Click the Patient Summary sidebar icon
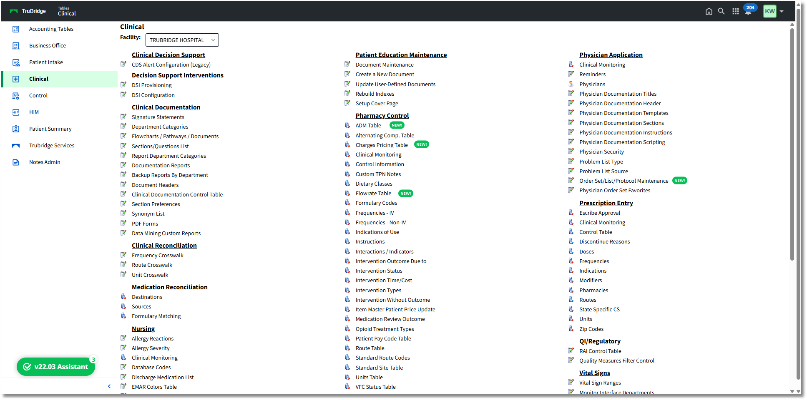Image resolution: width=807 pixels, height=400 pixels. (16, 129)
